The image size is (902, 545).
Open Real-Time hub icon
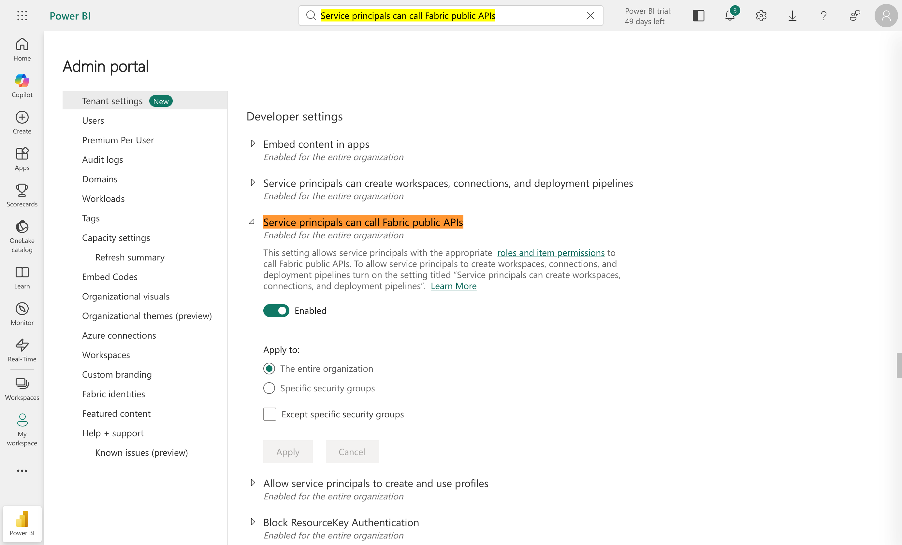tap(22, 350)
